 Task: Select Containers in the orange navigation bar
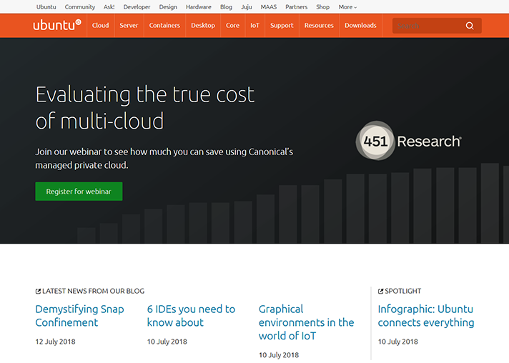[x=164, y=26]
